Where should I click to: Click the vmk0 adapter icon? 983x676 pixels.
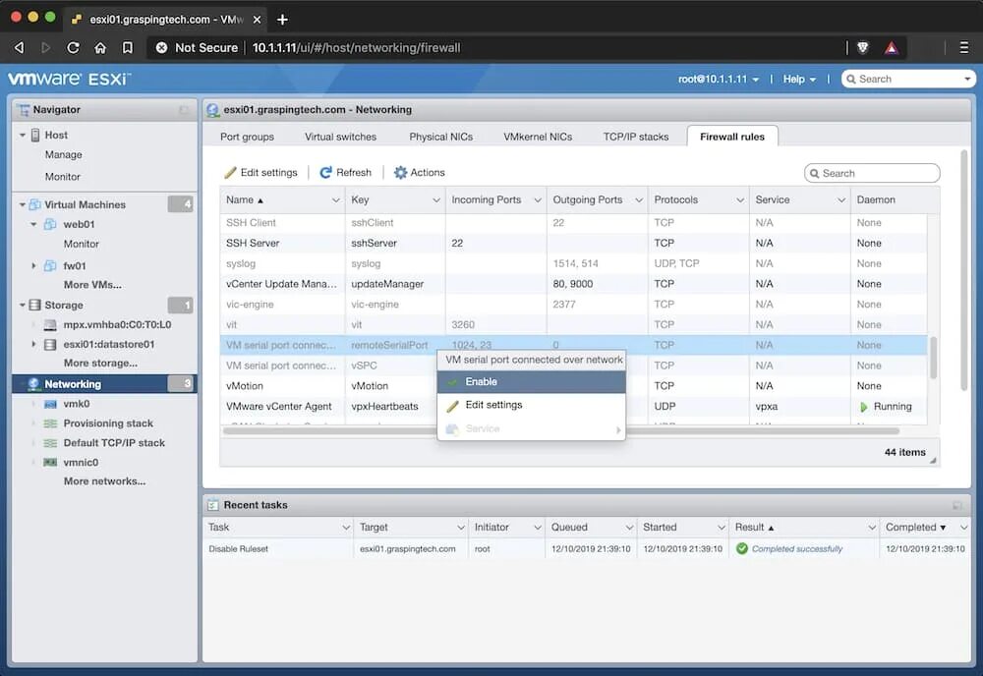50,404
